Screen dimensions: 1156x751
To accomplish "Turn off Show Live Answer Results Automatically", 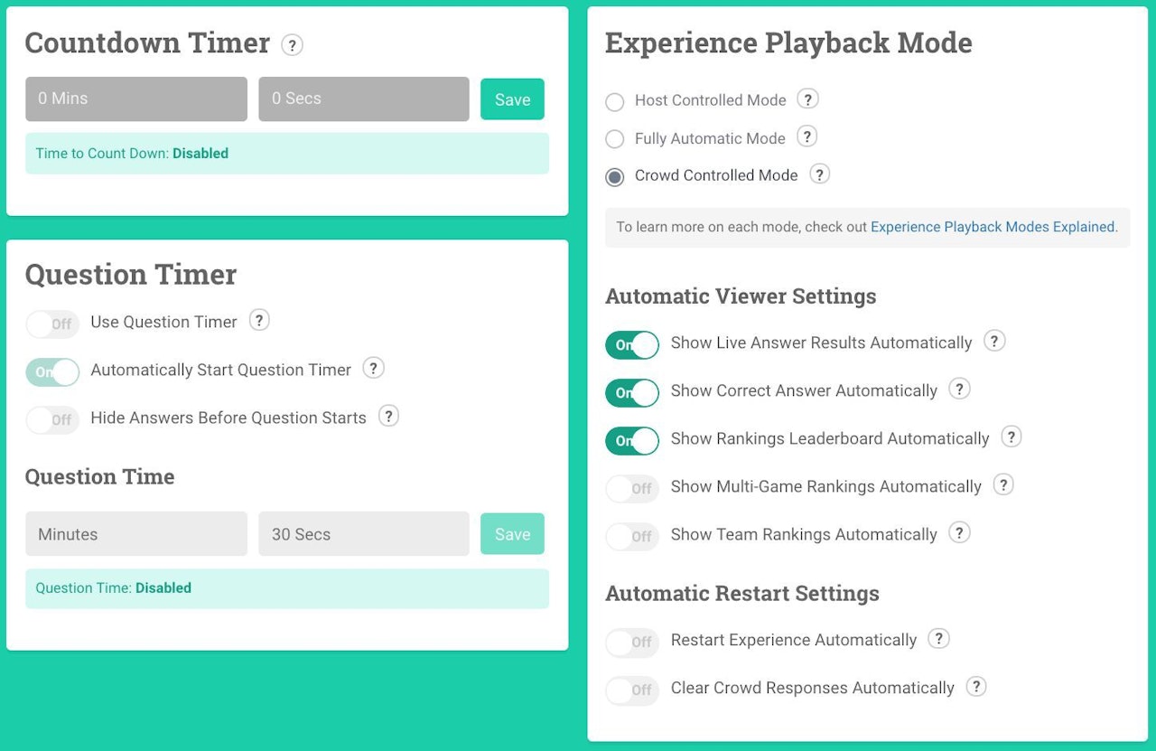I will (x=632, y=344).
